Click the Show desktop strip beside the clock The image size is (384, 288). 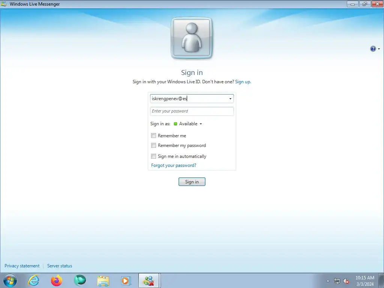point(381,280)
